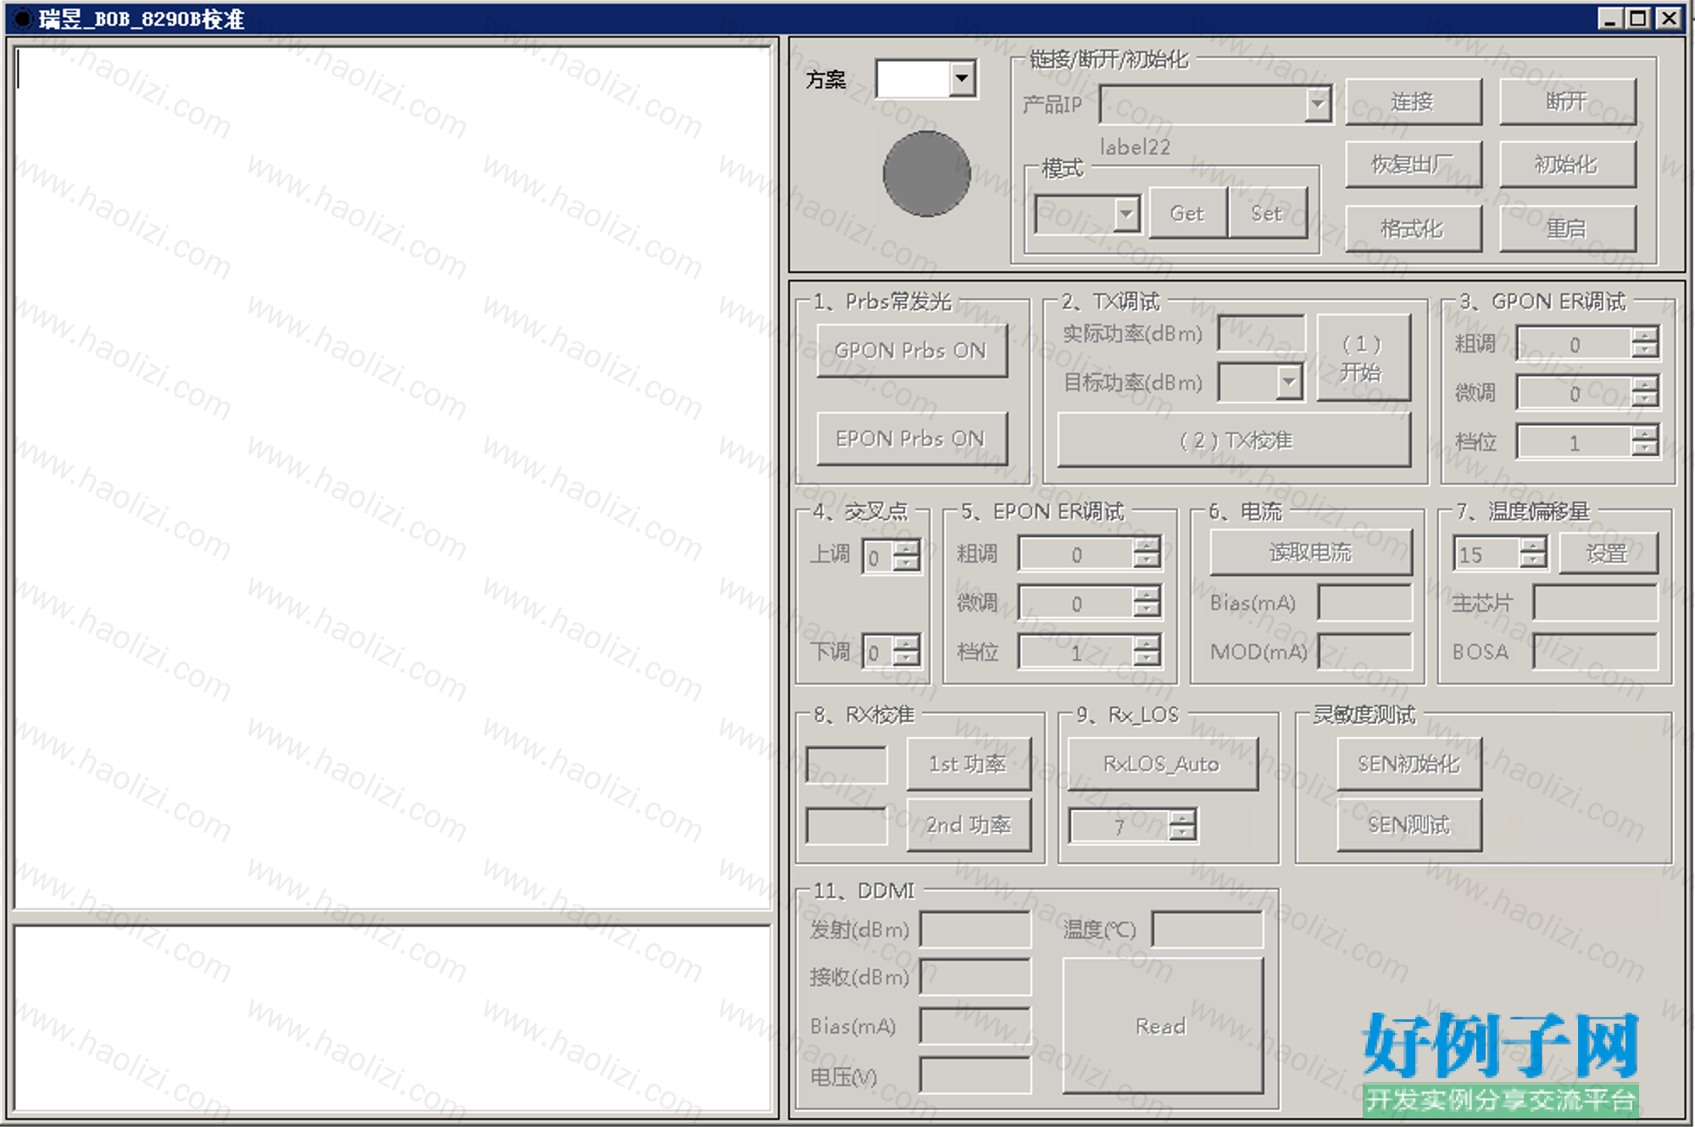Adjust the GPON ER 粗调 spinner
This screenshot has width=1695, height=1127.
(x=1587, y=344)
